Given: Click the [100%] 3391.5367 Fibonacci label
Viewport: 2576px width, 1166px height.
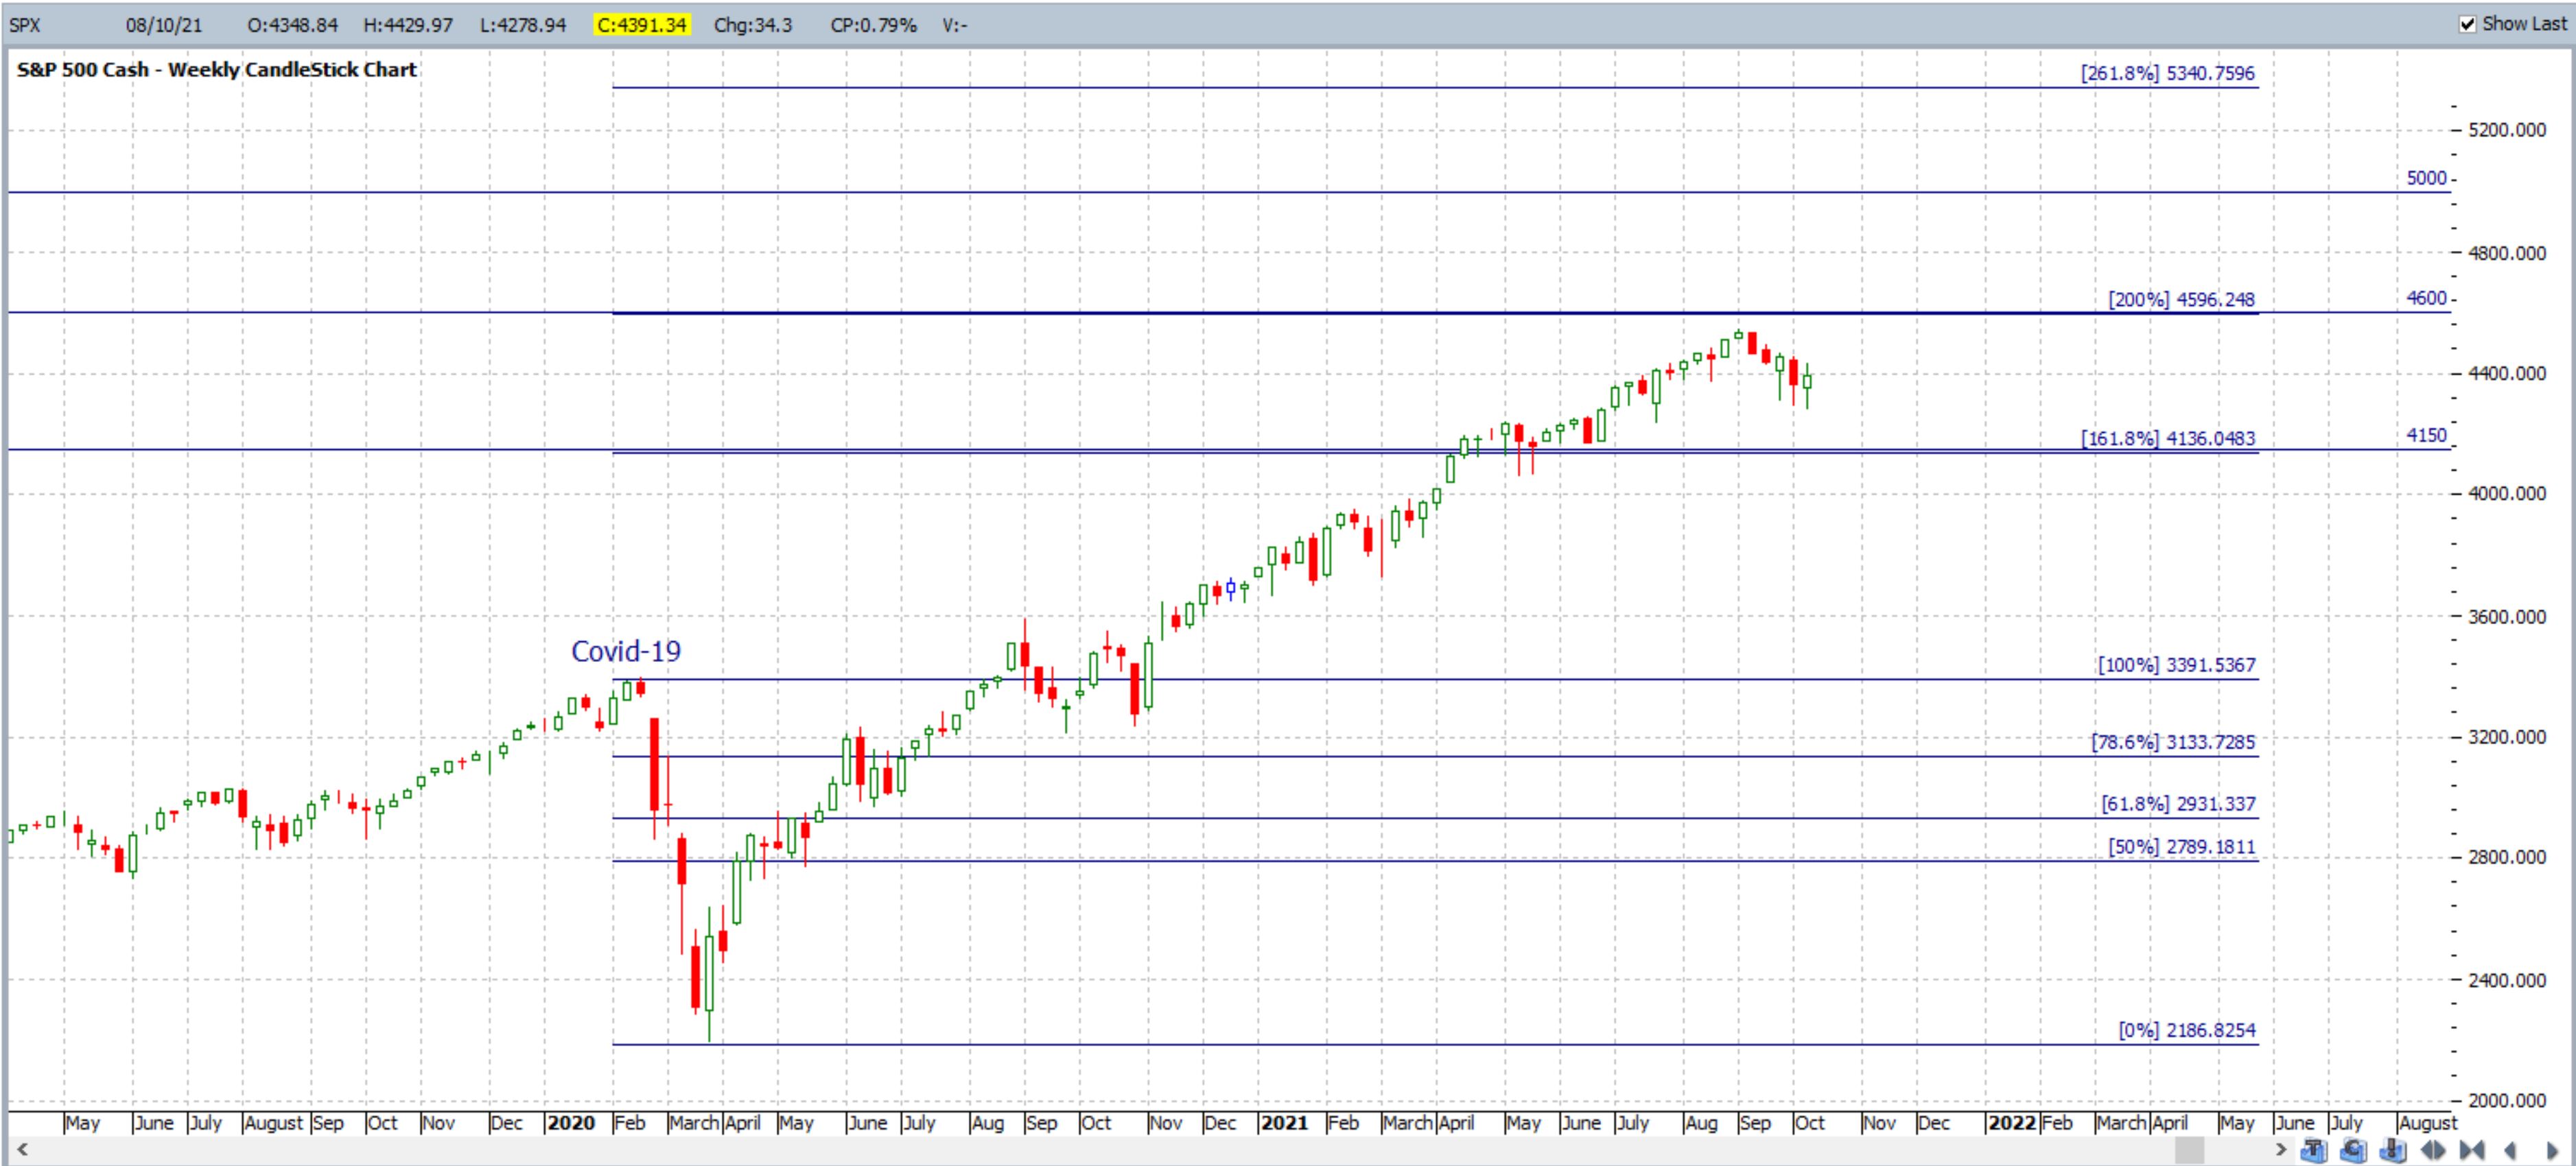Looking at the screenshot, I should [2177, 665].
